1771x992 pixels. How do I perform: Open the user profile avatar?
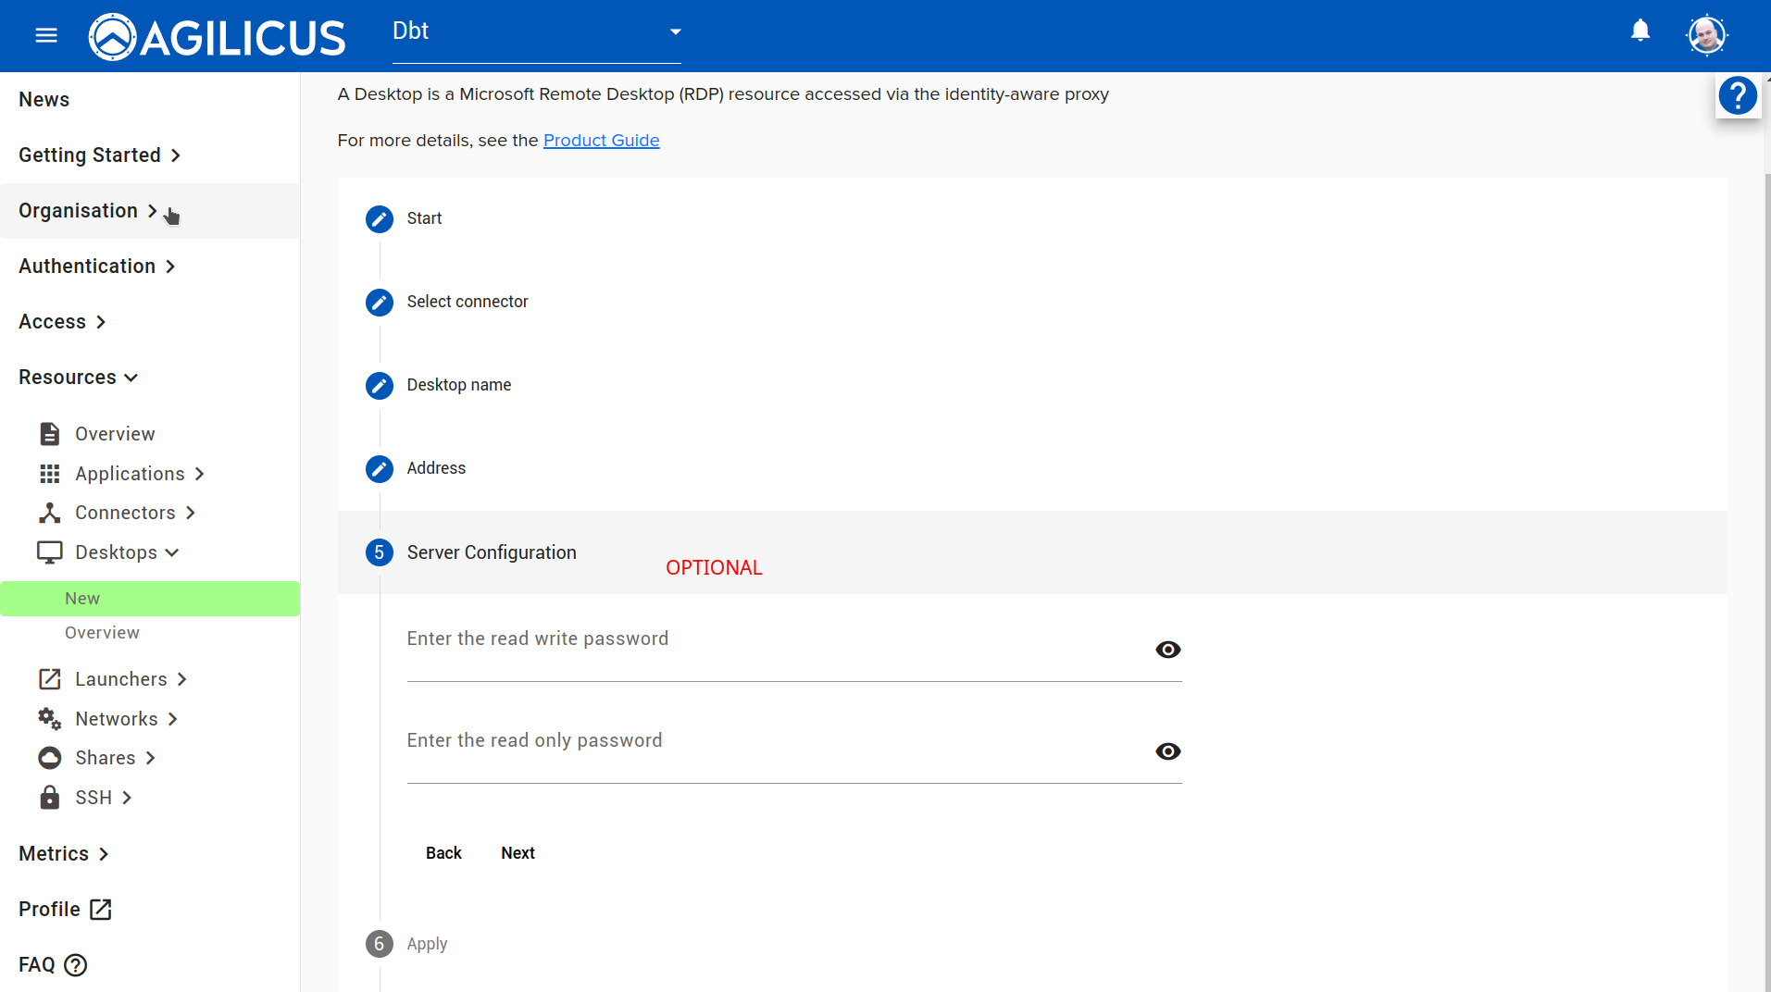[1705, 35]
